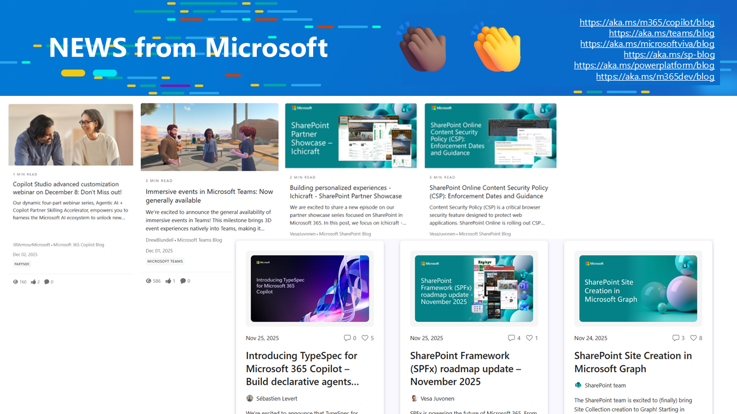The height and width of the screenshot is (414, 737).
Task: Click the two-people photo thumbnail of Copilot webinar
Action: tap(71, 134)
